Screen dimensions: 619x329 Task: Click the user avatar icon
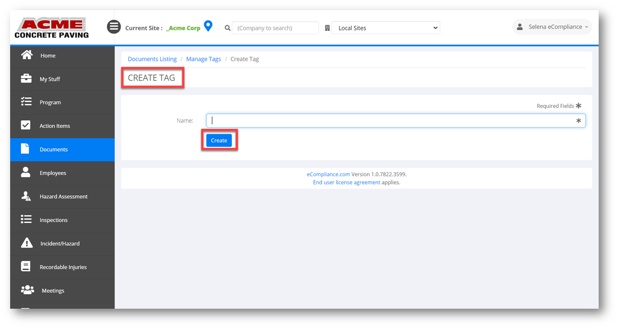(x=520, y=27)
